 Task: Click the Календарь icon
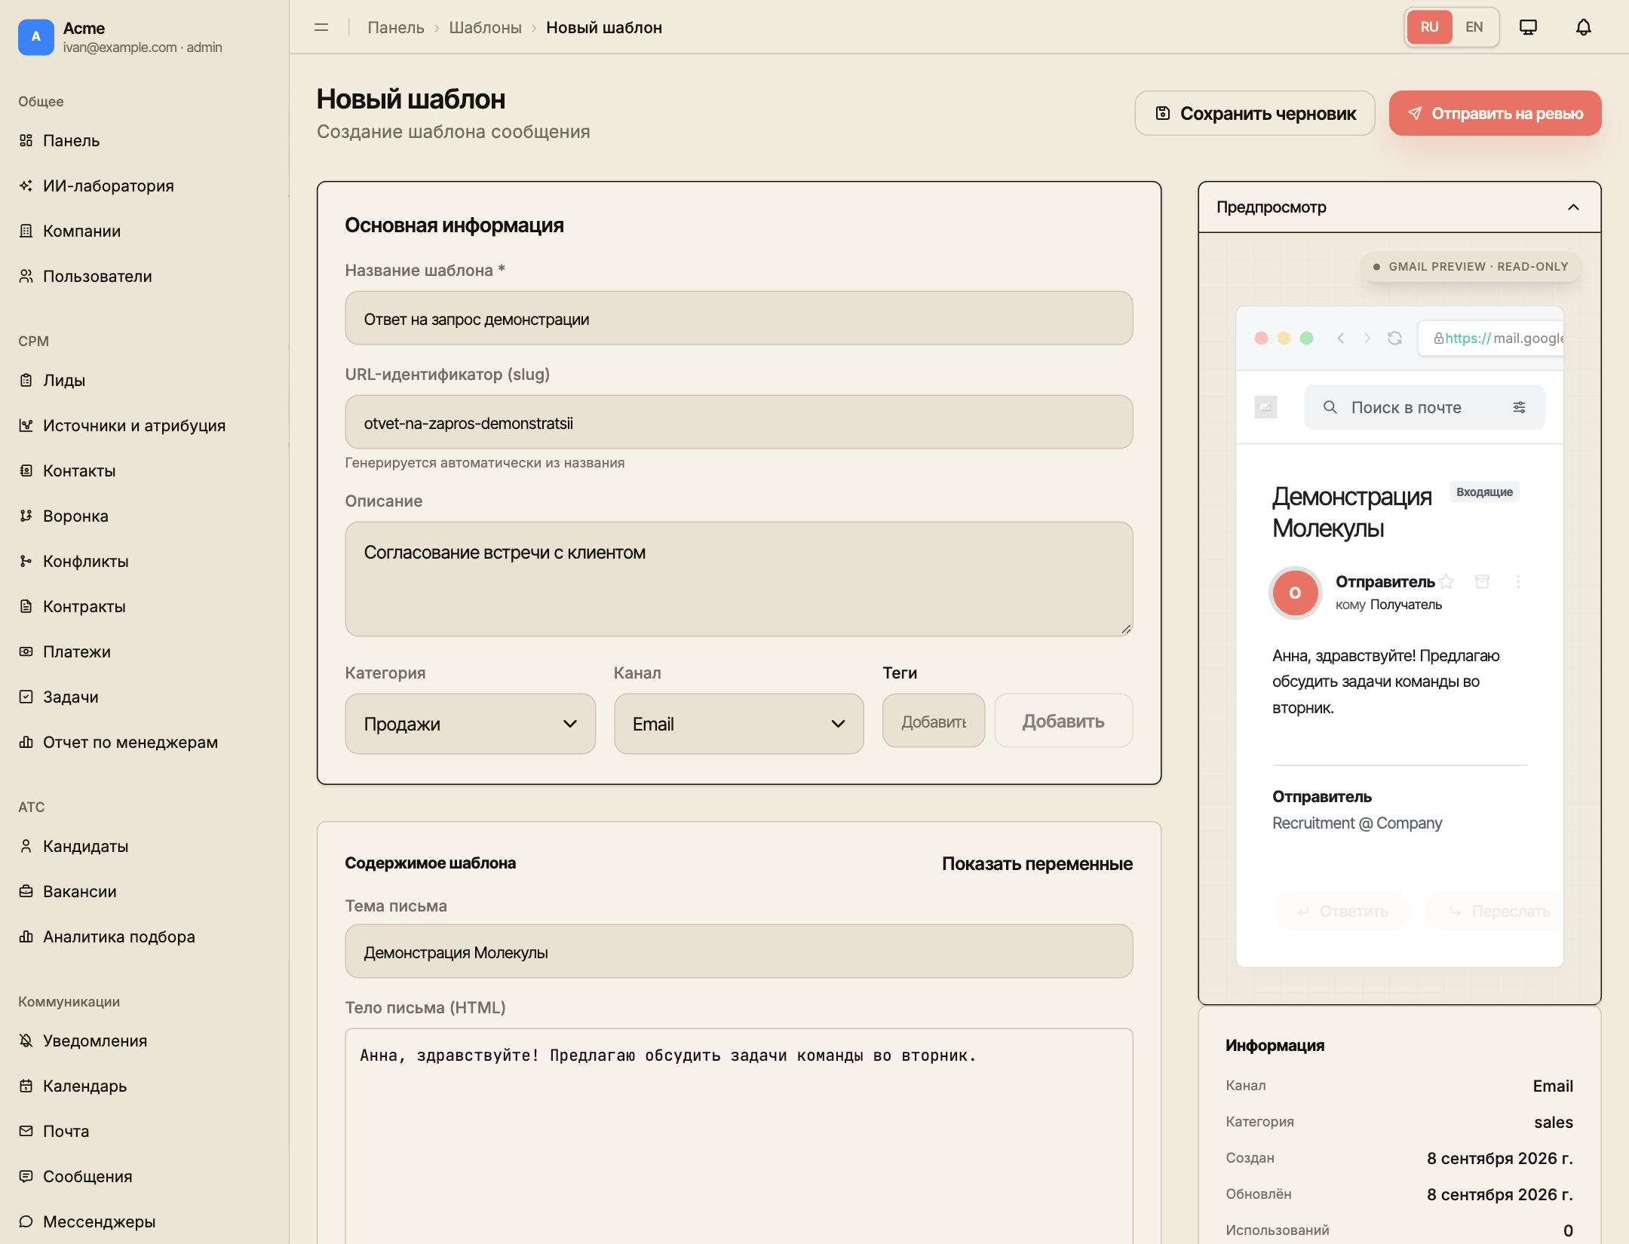coord(26,1086)
